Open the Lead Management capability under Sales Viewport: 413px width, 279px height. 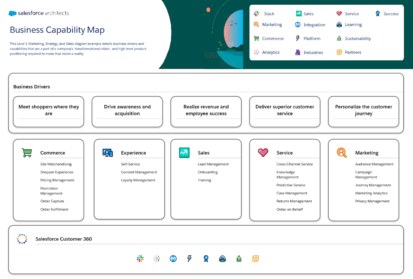(213, 164)
